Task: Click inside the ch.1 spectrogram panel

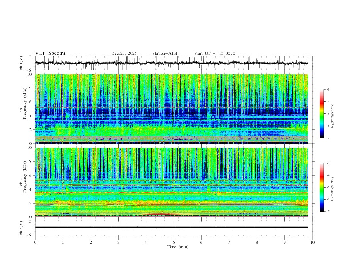Action: (171, 108)
